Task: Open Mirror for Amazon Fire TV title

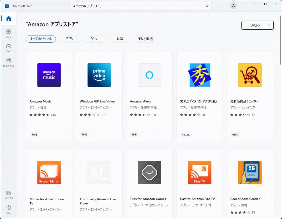Action: (x=47, y=201)
